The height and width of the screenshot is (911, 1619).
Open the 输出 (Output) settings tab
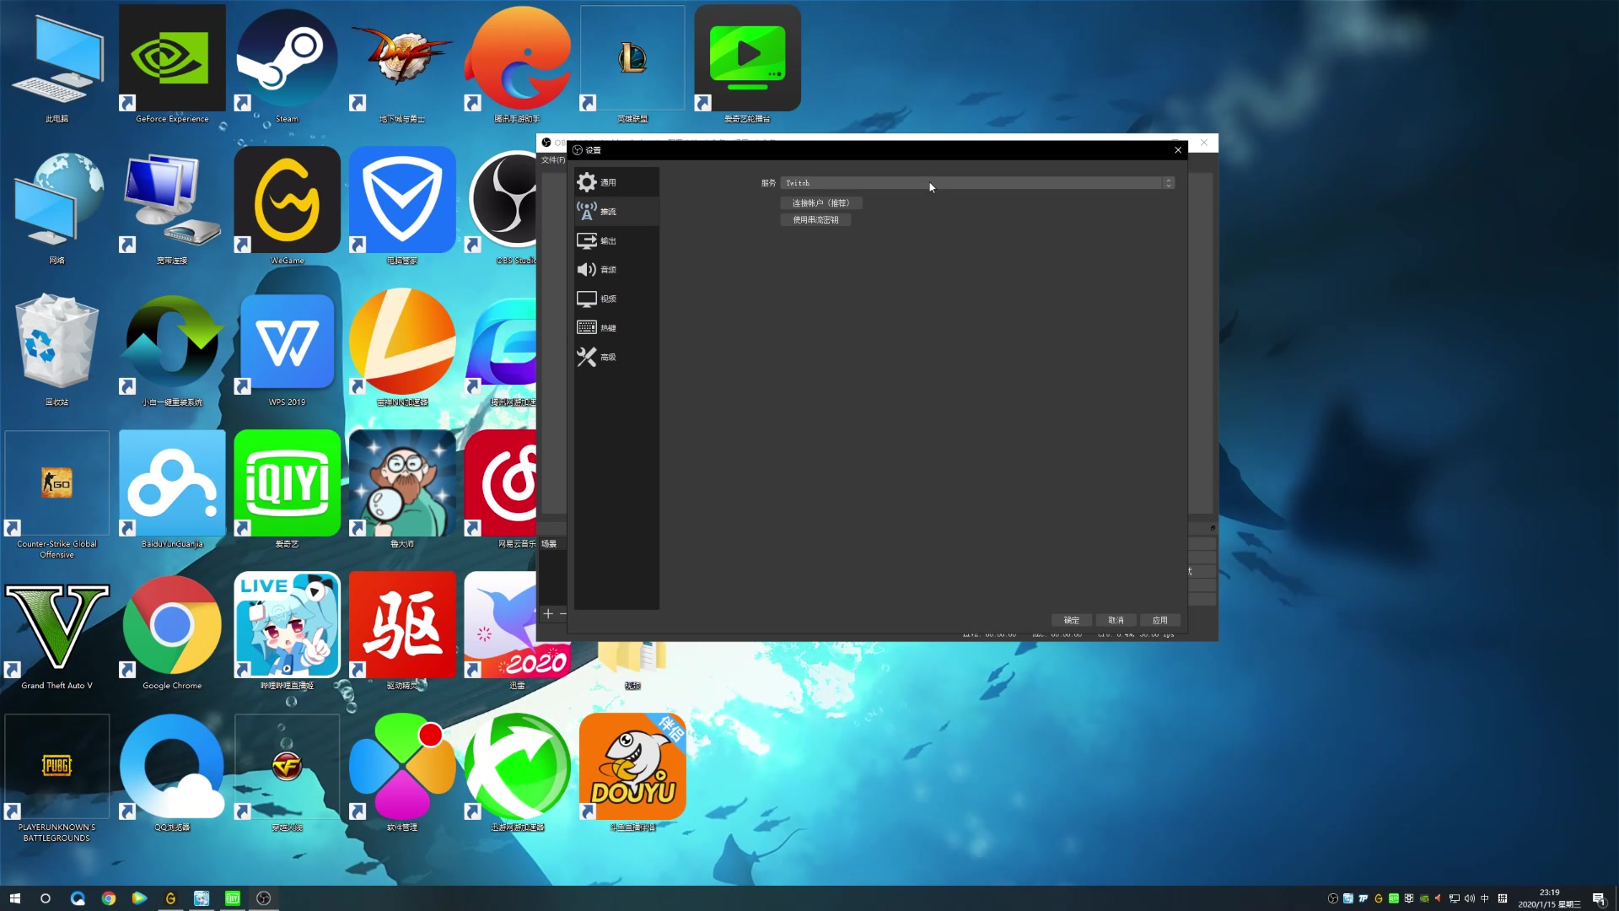click(x=616, y=240)
